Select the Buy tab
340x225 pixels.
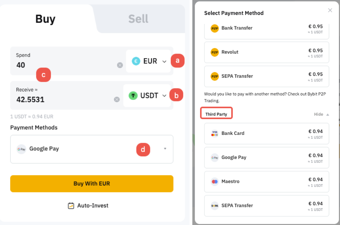point(45,19)
